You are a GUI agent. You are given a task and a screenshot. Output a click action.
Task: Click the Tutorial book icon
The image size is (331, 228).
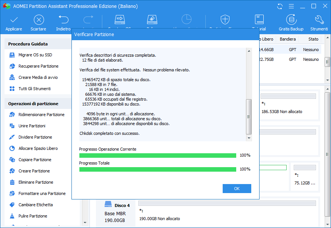[259, 20]
